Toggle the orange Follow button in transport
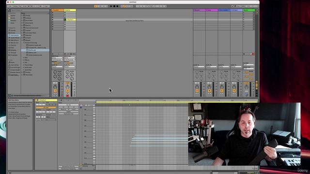 tap(96, 6)
